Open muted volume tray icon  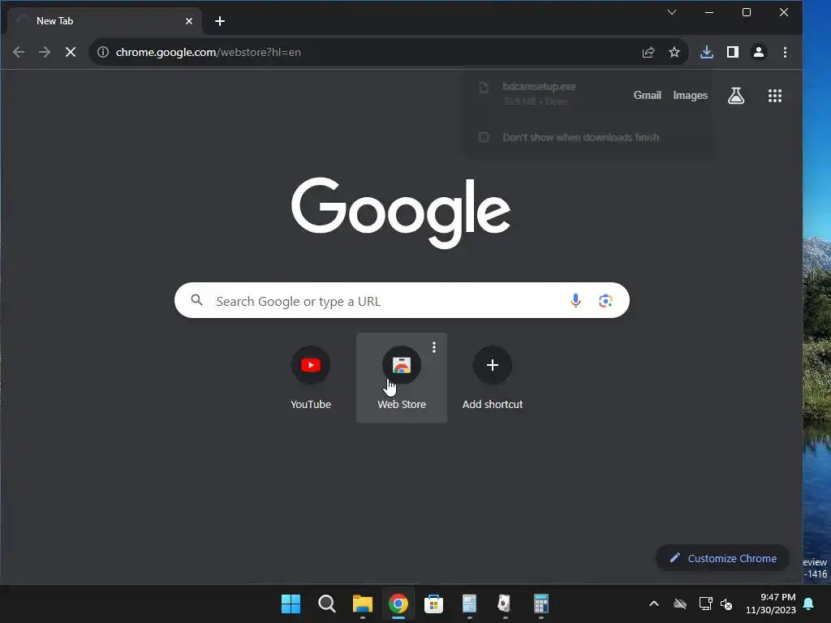[726, 604]
